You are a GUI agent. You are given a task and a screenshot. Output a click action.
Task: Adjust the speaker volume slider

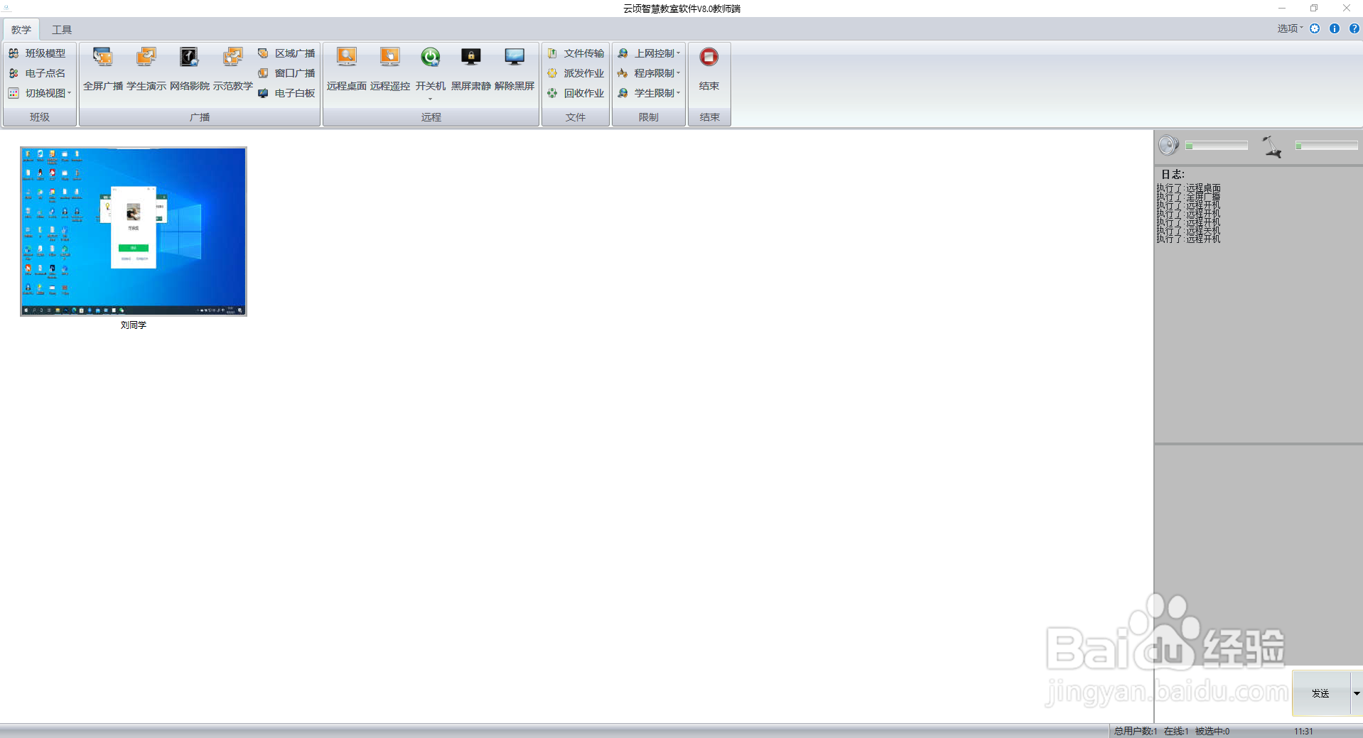tap(1217, 146)
